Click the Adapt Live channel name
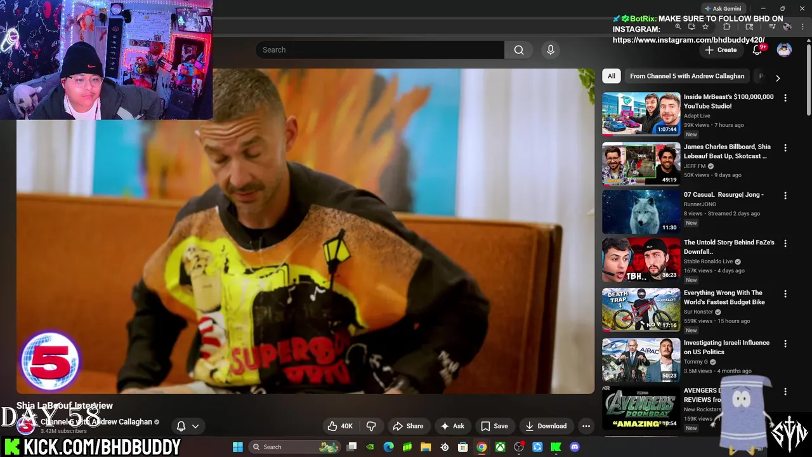Viewport: 812px width, 457px height. click(x=697, y=116)
